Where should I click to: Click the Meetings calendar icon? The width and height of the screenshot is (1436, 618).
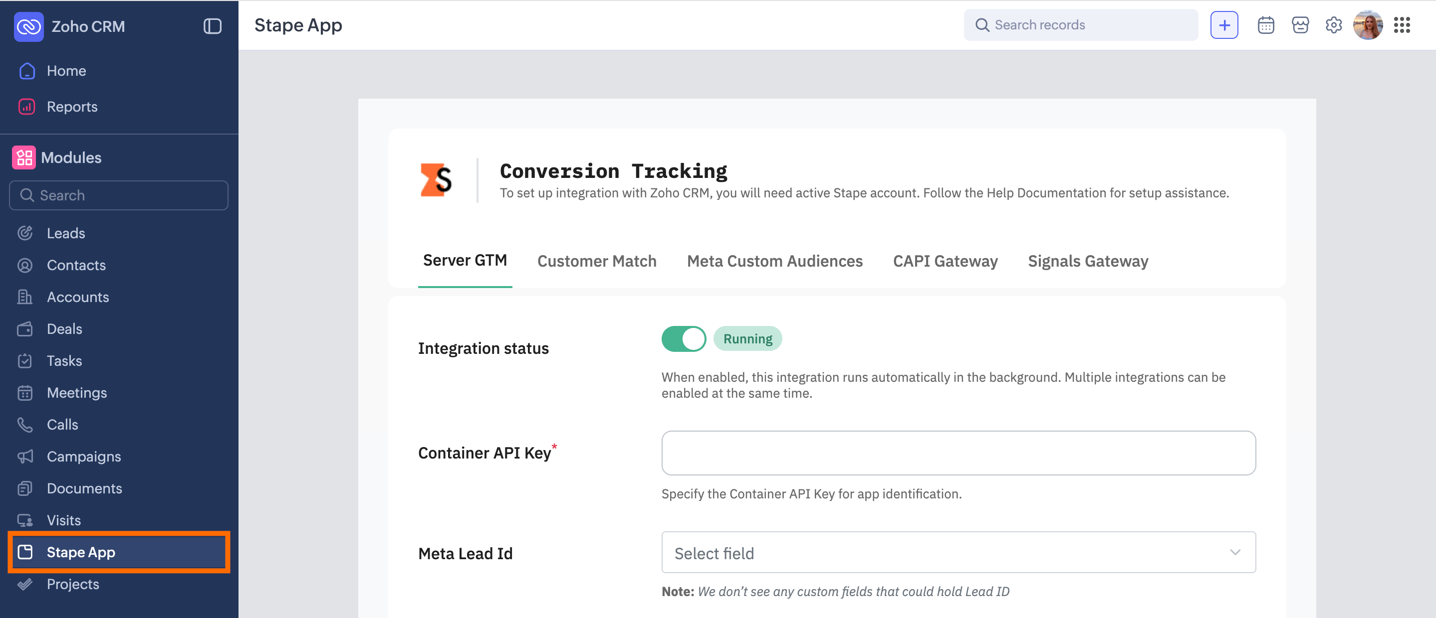(25, 393)
